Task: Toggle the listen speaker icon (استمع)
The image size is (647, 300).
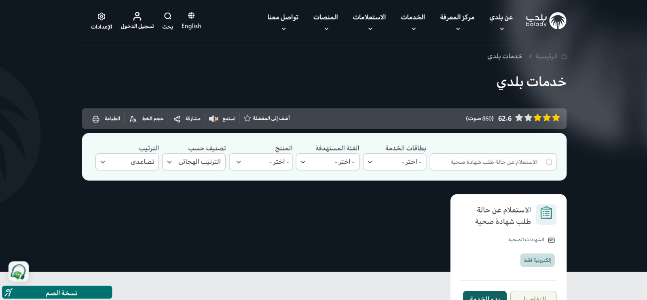Action: tap(214, 119)
